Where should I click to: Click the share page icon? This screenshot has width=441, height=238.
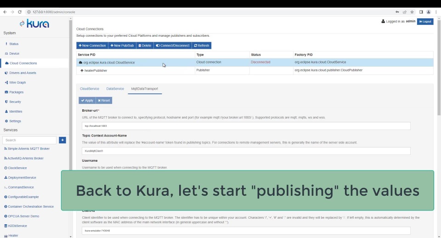pyautogui.click(x=404, y=12)
